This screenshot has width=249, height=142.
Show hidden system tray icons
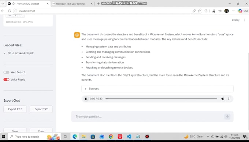coord(208,137)
